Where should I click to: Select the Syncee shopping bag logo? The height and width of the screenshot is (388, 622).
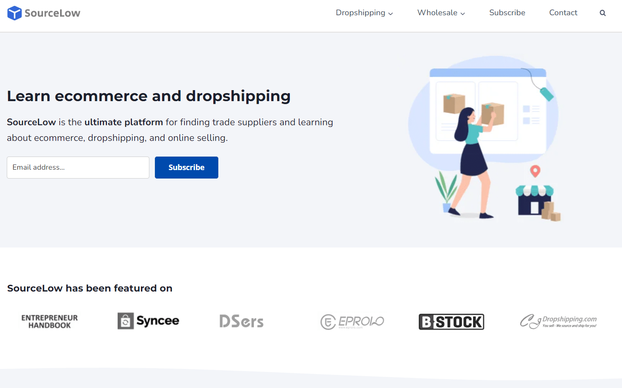(125, 321)
